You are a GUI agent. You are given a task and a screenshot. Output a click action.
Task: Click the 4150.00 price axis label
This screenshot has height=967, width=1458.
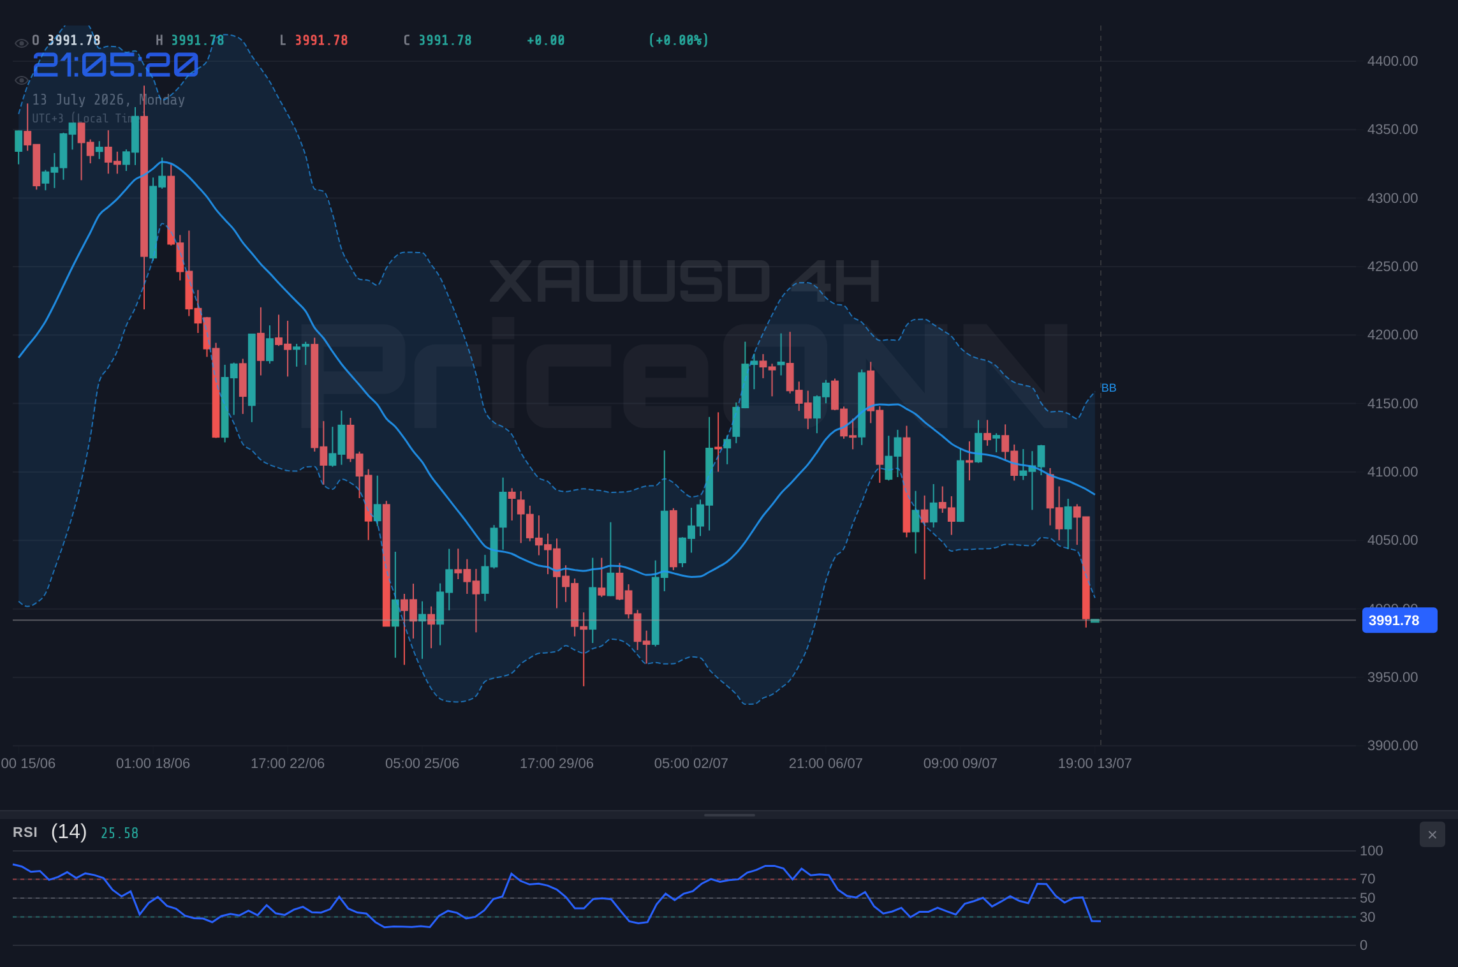(x=1392, y=404)
